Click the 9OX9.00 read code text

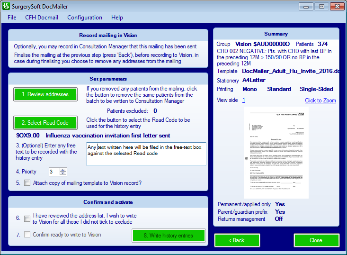point(27,136)
